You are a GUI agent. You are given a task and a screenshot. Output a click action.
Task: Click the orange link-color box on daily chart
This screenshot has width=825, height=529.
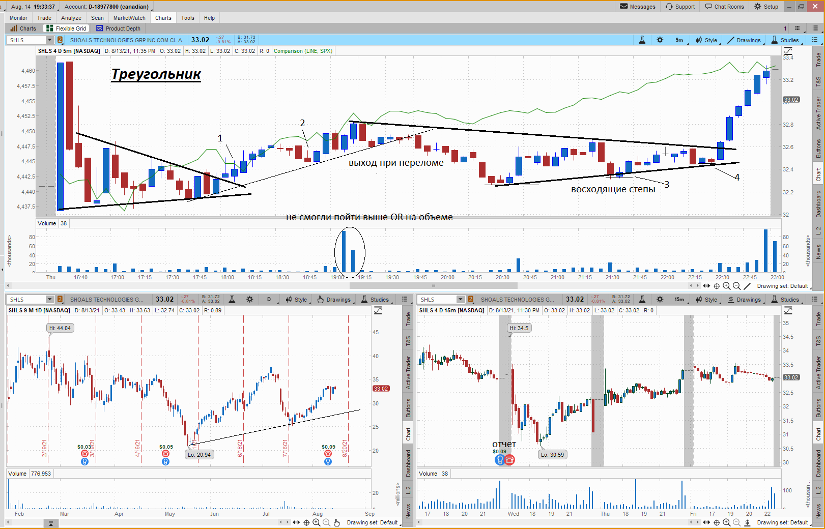(x=60, y=300)
